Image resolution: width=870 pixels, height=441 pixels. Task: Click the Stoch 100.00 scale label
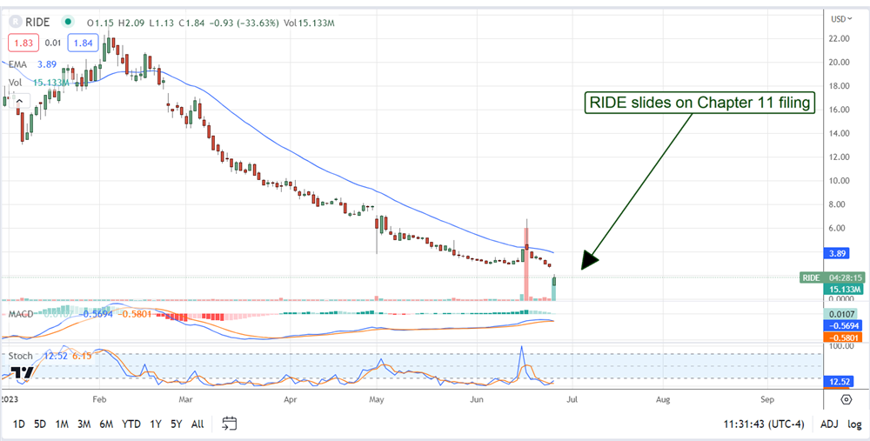point(841,346)
